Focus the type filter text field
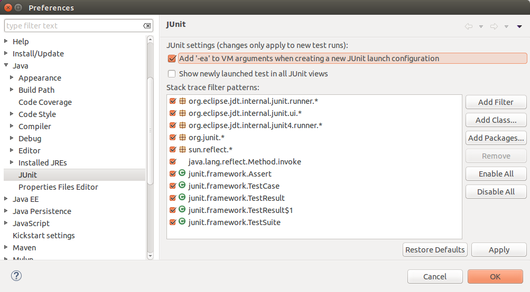The height and width of the screenshot is (292, 530). (x=73, y=26)
